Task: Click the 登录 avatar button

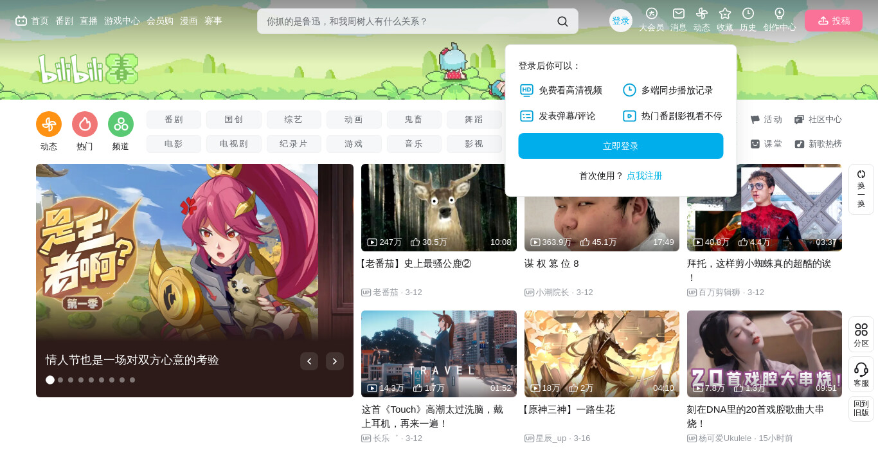Action: [621, 21]
